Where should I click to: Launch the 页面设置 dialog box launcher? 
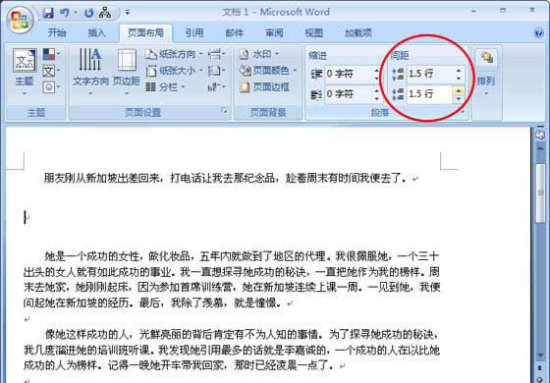click(x=225, y=112)
